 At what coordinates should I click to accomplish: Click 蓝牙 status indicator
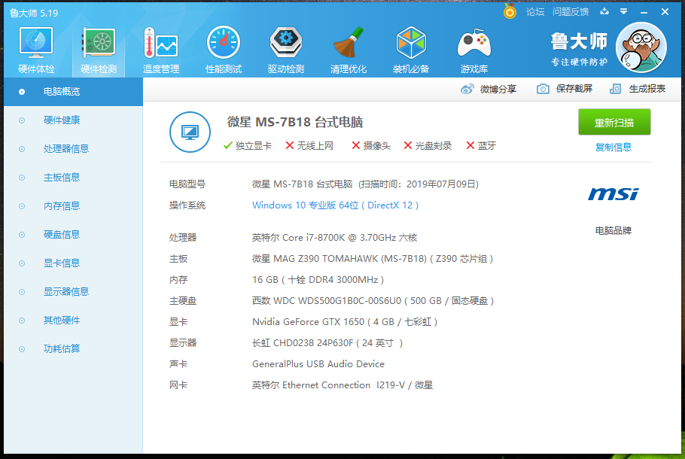481,146
